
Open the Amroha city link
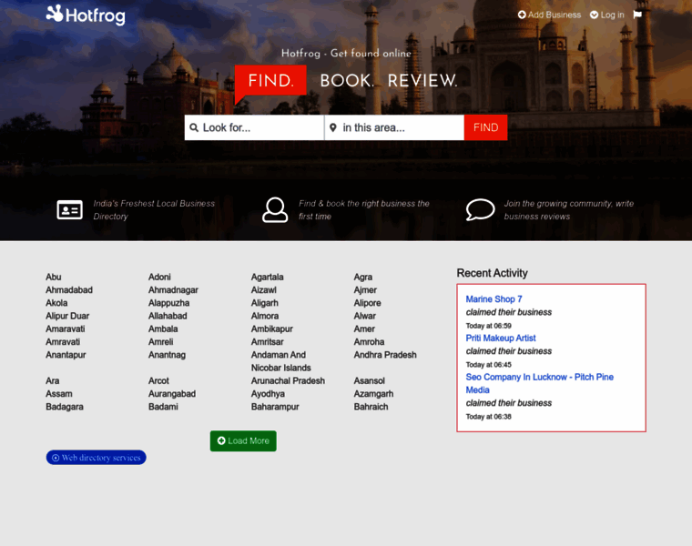(x=369, y=342)
